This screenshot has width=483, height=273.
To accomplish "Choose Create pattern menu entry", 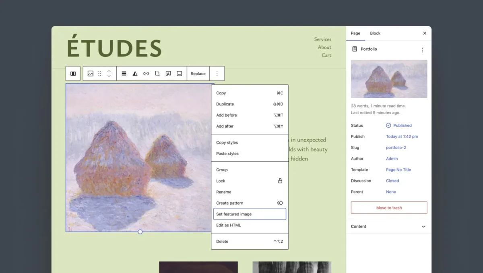I will pyautogui.click(x=250, y=203).
